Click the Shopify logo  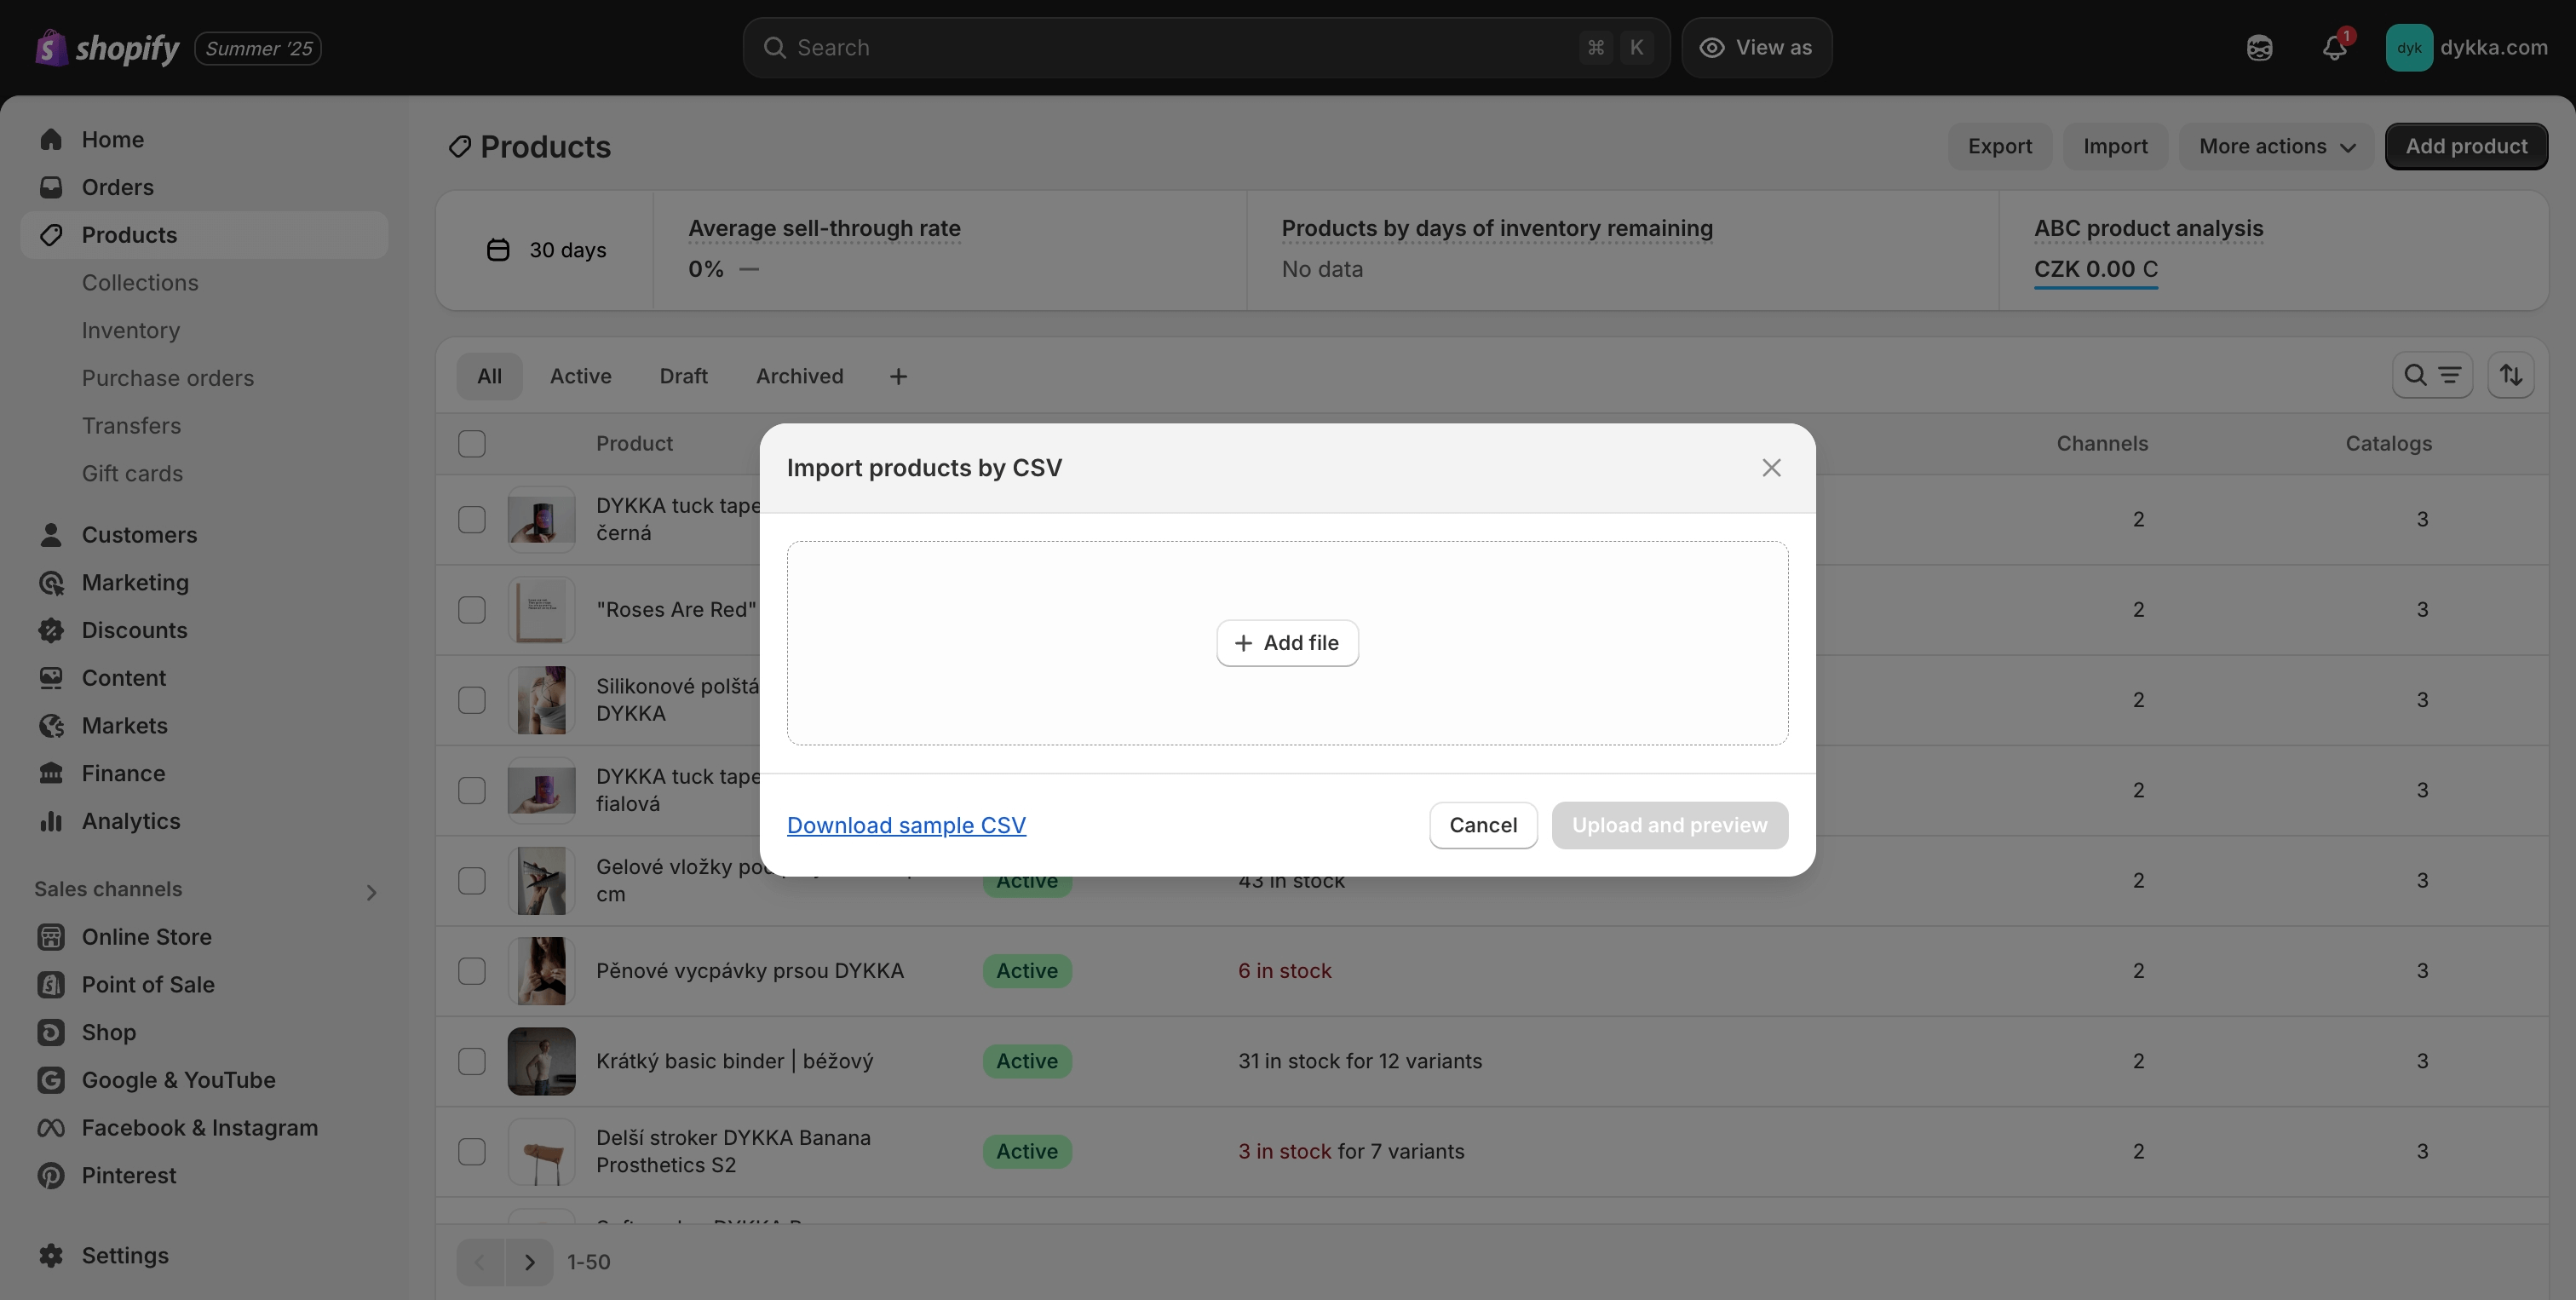pos(107,48)
